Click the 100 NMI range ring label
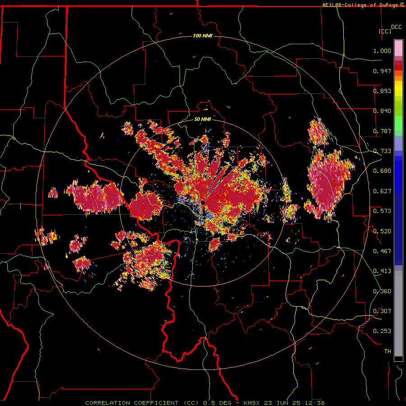Image resolution: width=406 pixels, height=406 pixels. pos(203,36)
